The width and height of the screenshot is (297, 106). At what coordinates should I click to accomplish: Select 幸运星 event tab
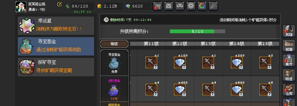tap(56, 26)
